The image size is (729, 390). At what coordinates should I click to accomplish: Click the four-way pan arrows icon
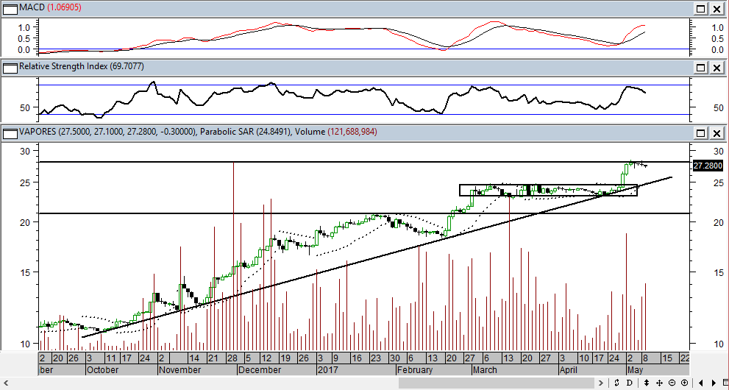coord(659,383)
